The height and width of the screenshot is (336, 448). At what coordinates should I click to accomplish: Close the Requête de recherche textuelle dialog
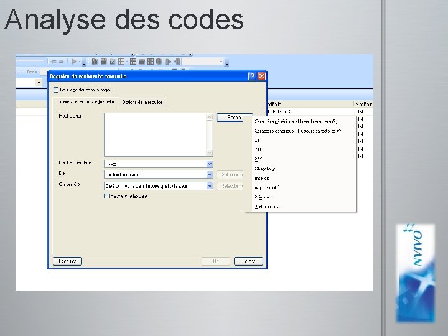coord(261,76)
